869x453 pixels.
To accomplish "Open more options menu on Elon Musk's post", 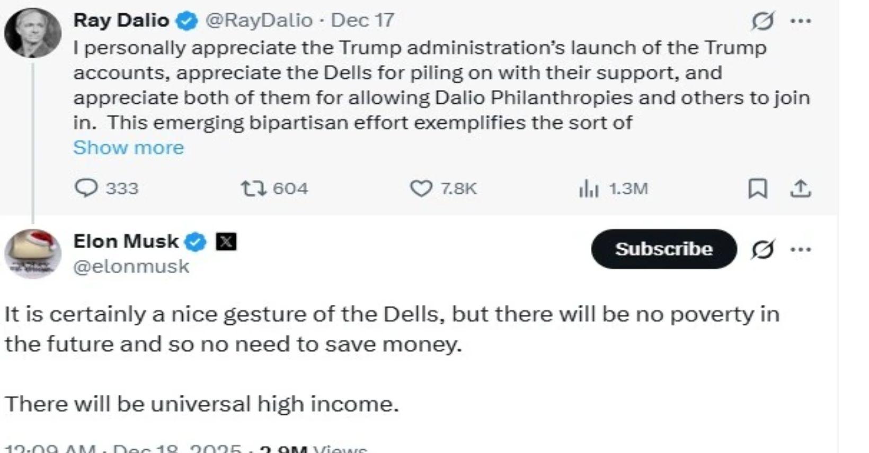I will point(800,249).
